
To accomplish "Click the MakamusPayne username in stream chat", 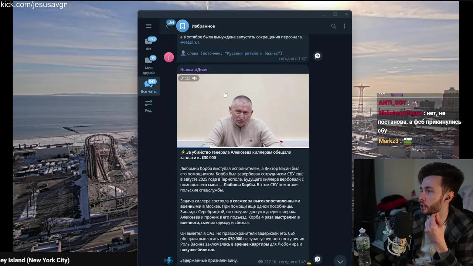I will [x=400, y=113].
